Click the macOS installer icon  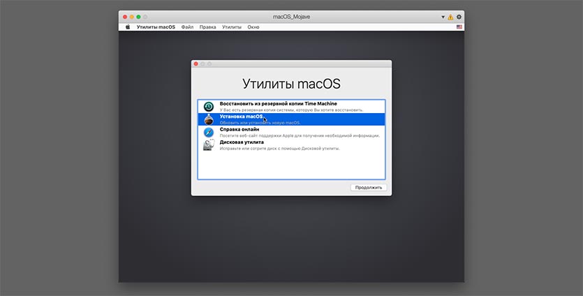pyautogui.click(x=209, y=119)
